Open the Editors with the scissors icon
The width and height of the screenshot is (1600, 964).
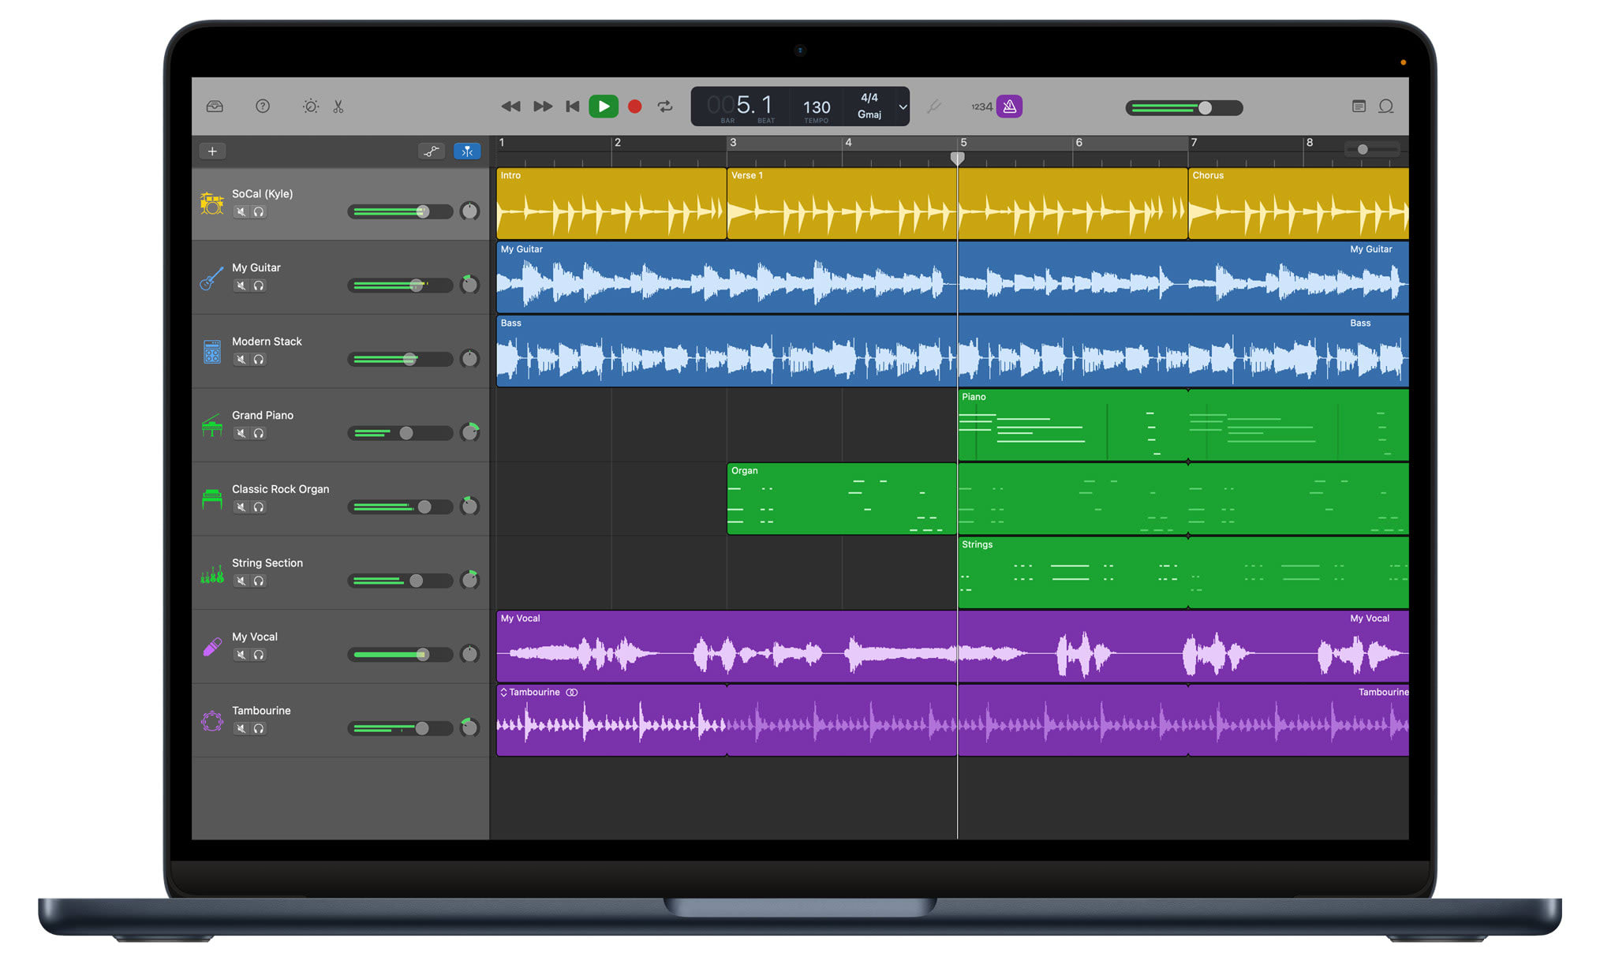(x=338, y=106)
